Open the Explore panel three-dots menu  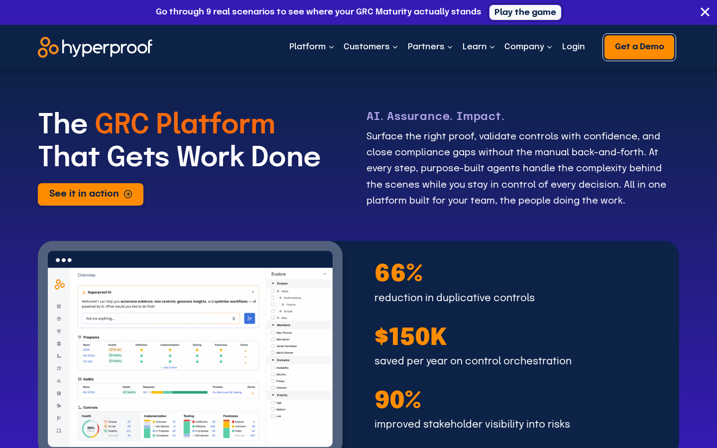coord(325,274)
